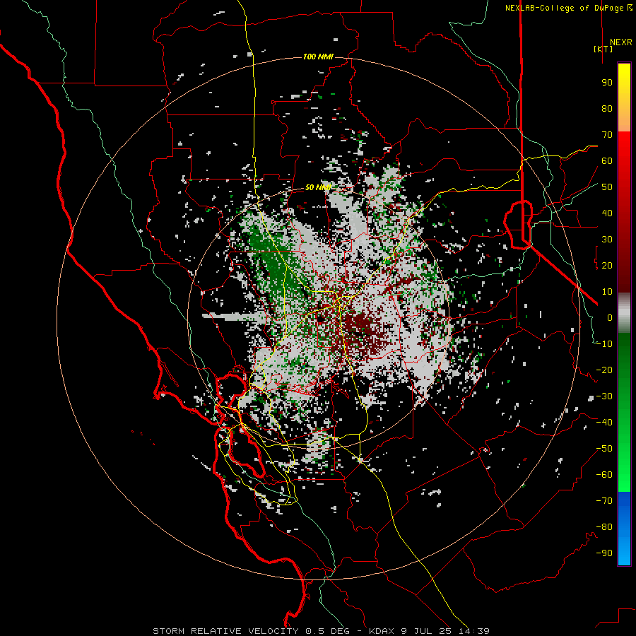Click the -10 scale value
Image resolution: width=636 pixels, height=636 pixels.
(x=604, y=344)
